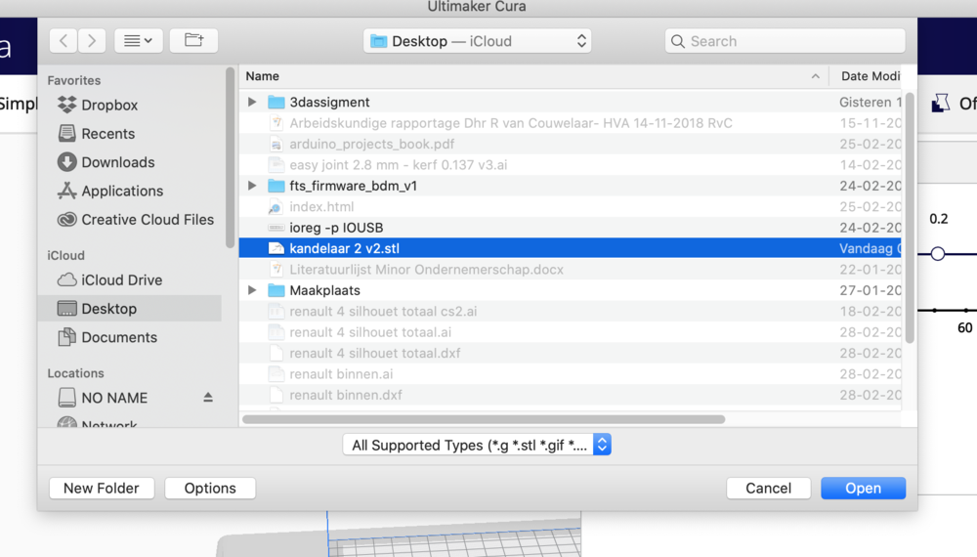Open Documents in the sidebar
This screenshot has height=557, width=977.
[107, 337]
